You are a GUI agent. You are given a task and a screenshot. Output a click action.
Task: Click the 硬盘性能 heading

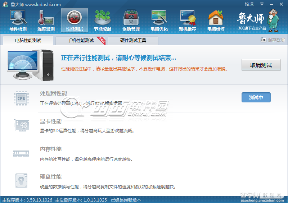51,177
